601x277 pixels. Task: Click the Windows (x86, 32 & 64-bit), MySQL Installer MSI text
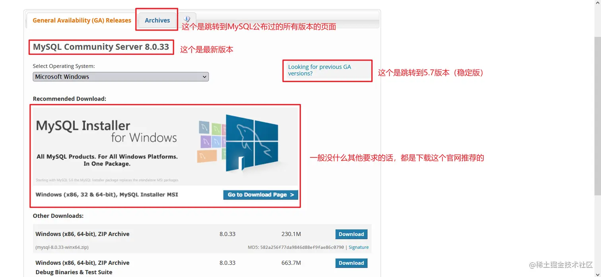pos(107,195)
